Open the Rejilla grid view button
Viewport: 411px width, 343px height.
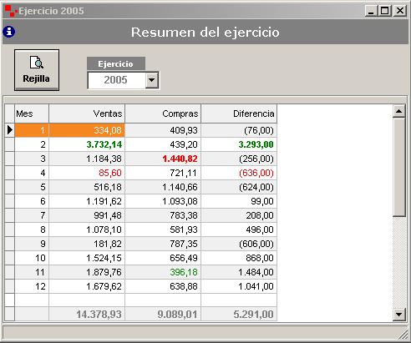pos(37,70)
